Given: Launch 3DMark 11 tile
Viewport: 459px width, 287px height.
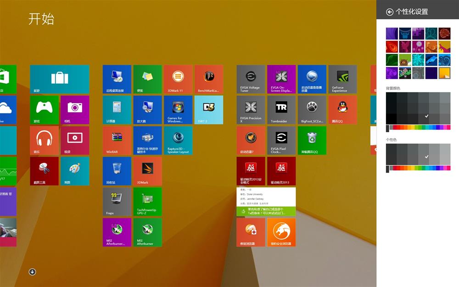Looking at the screenshot, I should click(178, 79).
